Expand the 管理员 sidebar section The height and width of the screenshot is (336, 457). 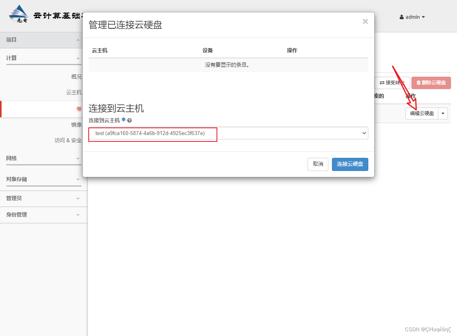(44, 199)
